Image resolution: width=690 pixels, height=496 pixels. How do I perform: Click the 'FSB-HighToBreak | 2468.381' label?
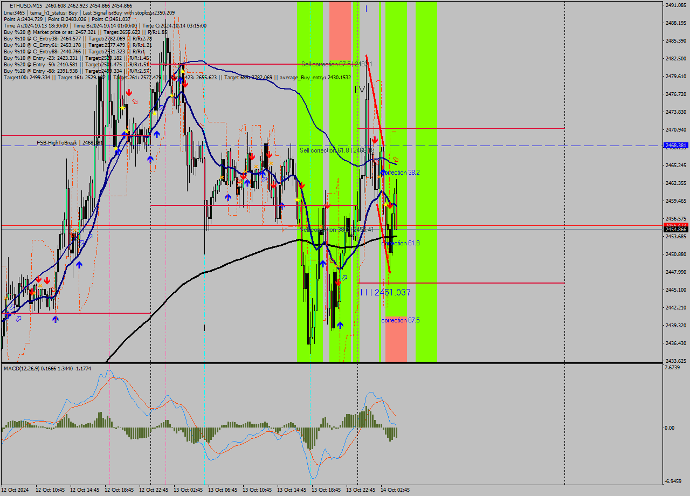(x=69, y=143)
